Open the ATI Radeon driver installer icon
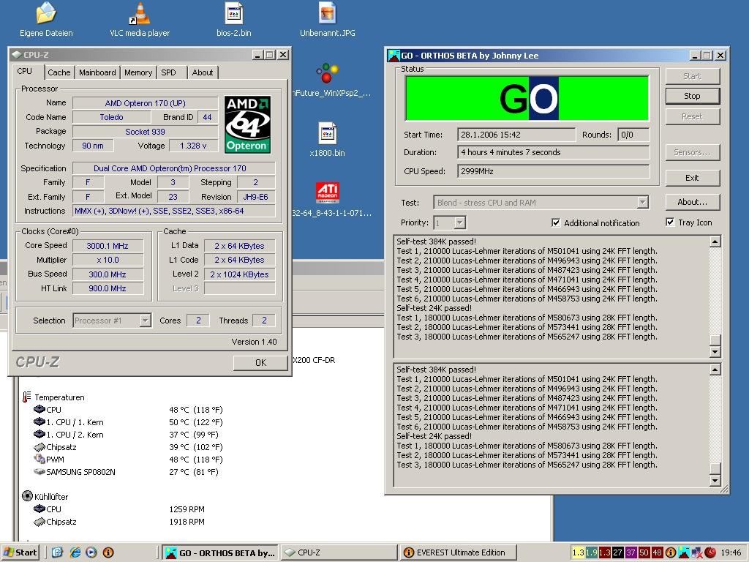This screenshot has width=749, height=562. (x=327, y=192)
